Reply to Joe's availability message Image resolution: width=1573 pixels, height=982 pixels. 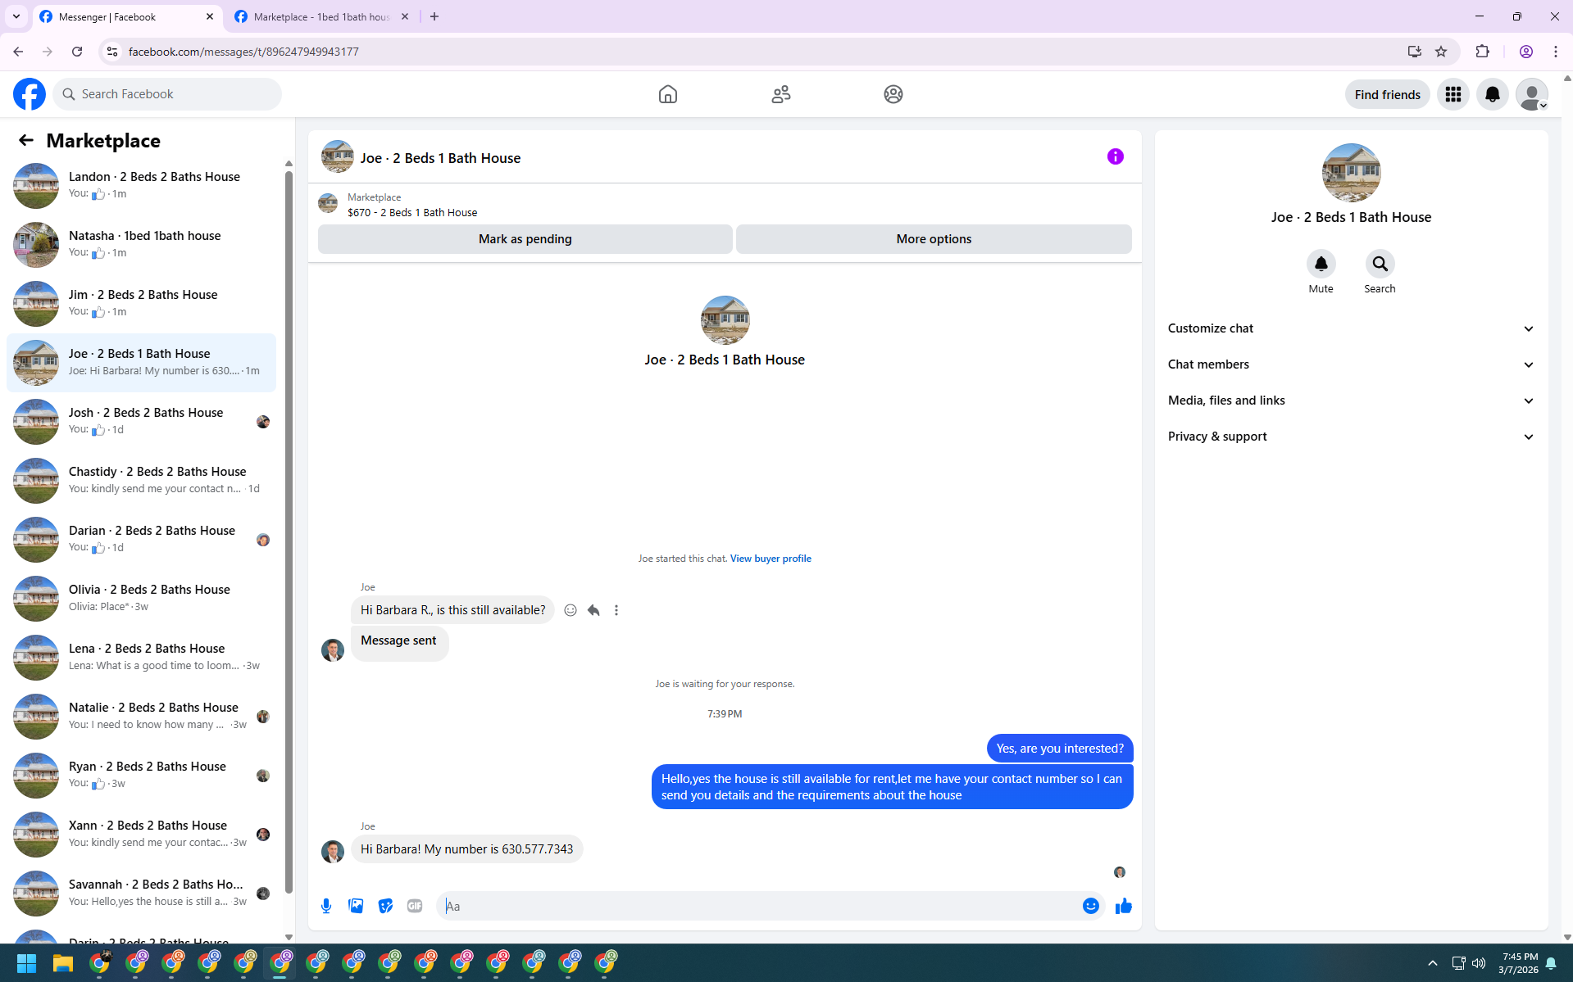(593, 610)
